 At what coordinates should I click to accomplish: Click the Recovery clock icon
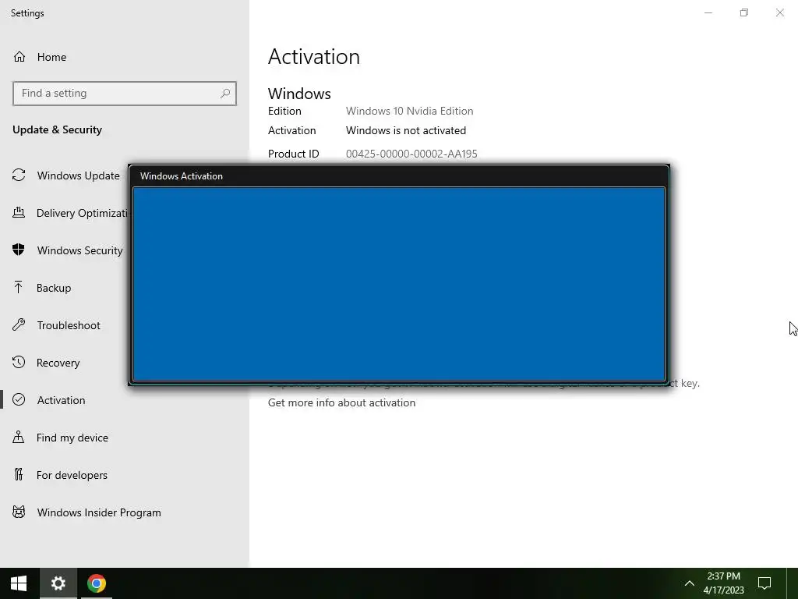(19, 362)
